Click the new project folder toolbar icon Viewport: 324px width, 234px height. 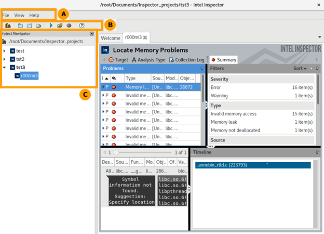[20, 25]
